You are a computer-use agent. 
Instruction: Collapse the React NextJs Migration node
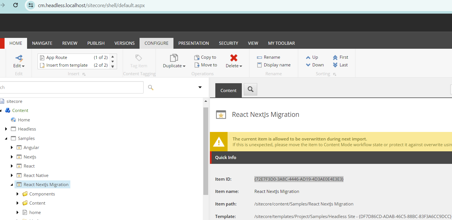12,185
